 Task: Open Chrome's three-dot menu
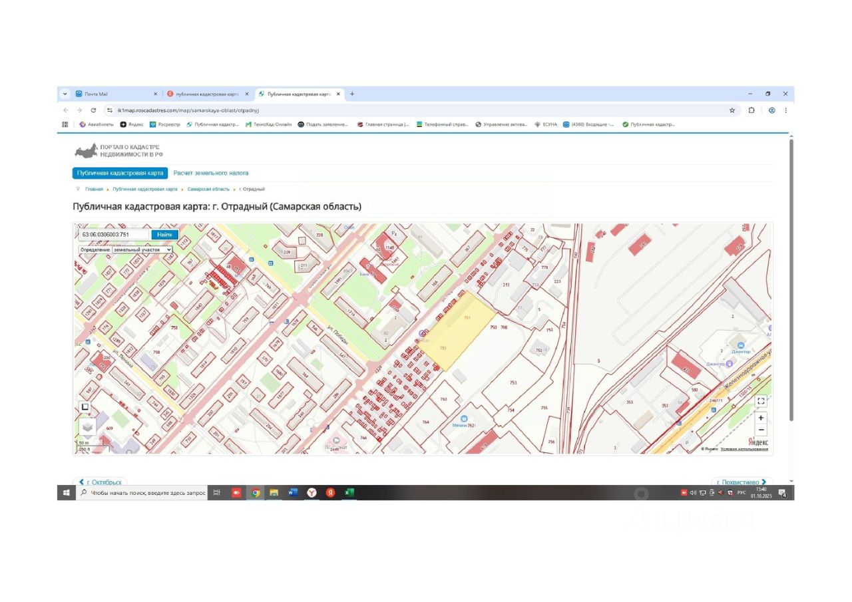coord(785,110)
